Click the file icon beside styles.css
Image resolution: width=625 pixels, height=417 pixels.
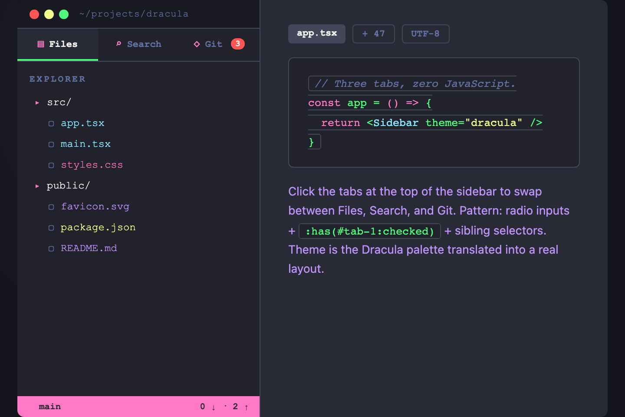click(x=51, y=165)
